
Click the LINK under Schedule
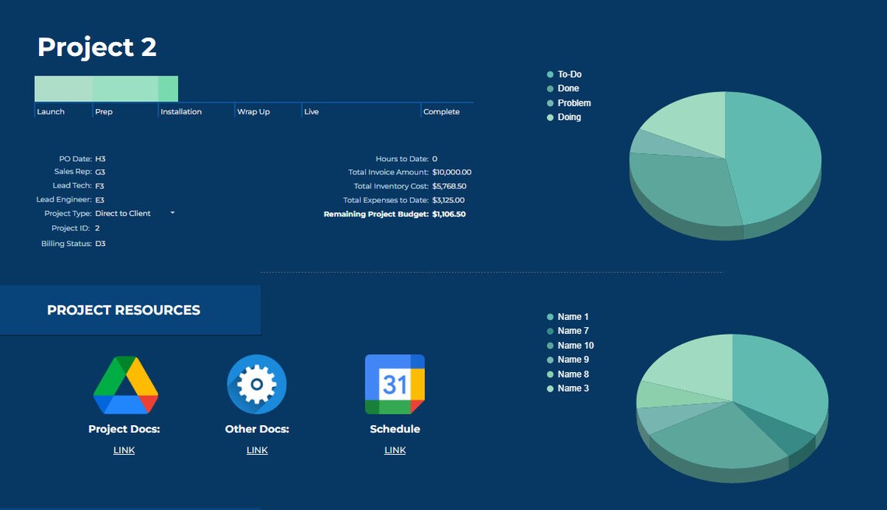coord(394,449)
